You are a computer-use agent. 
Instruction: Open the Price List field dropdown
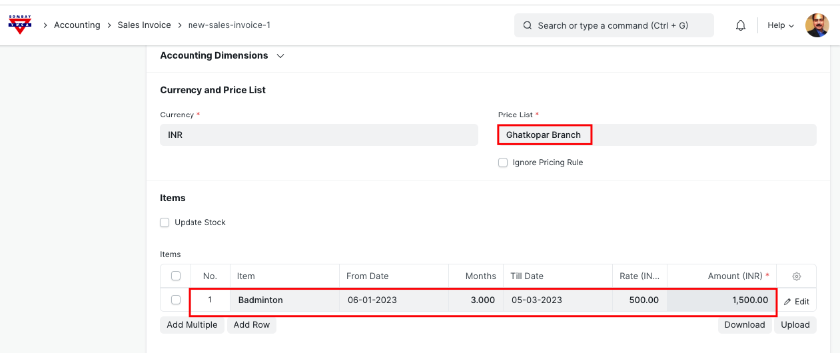click(x=656, y=135)
